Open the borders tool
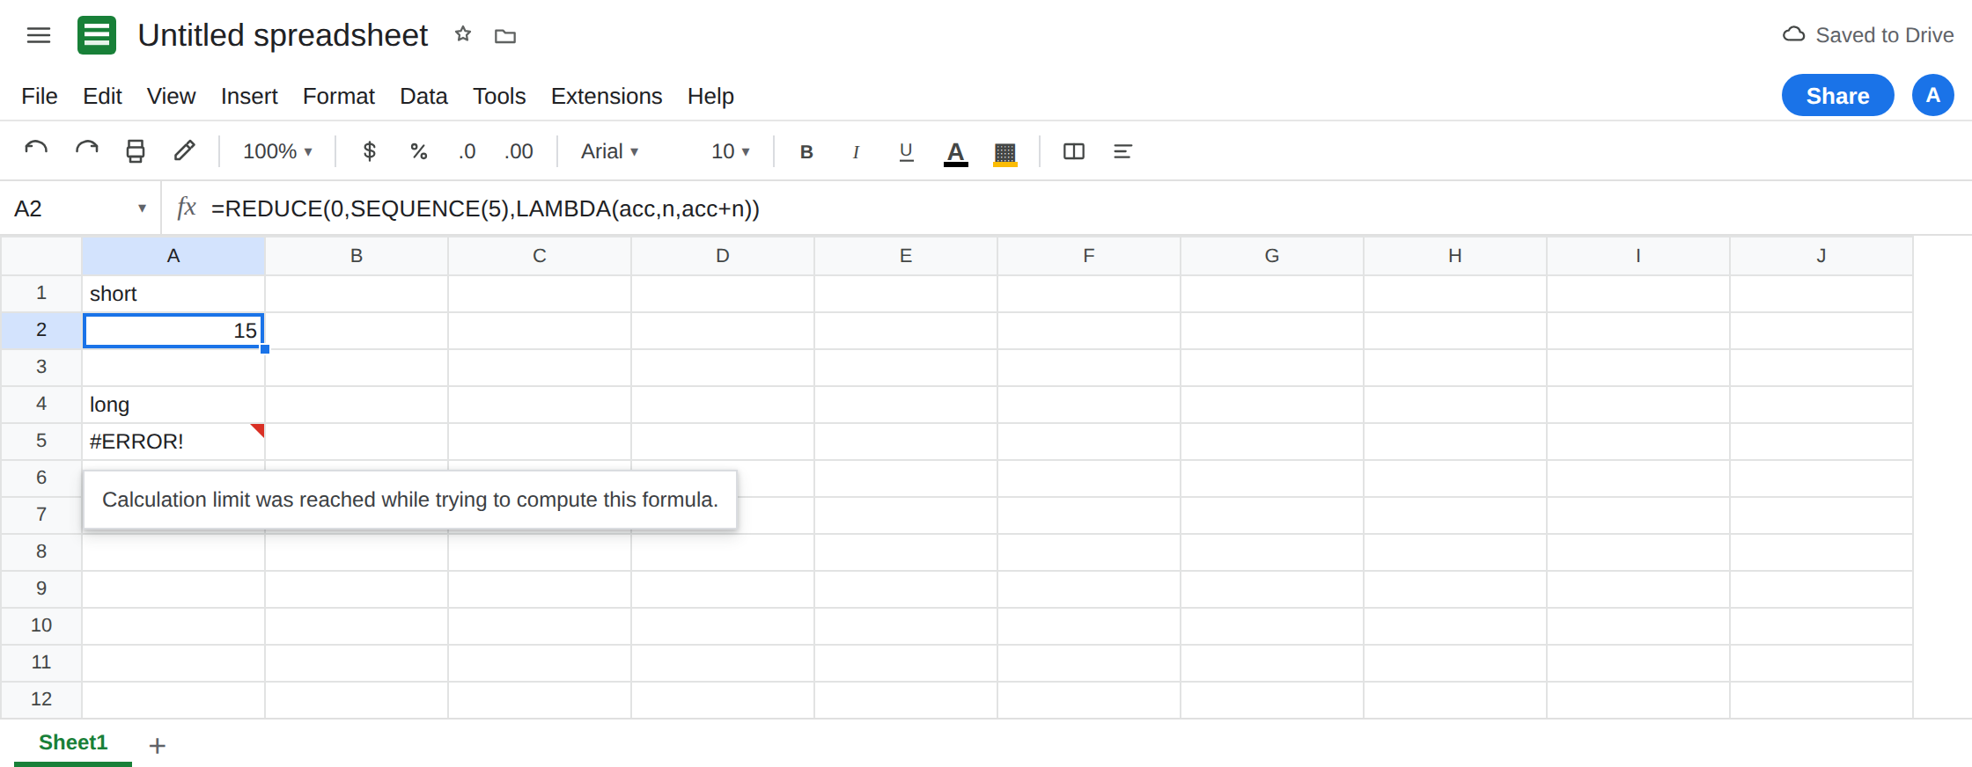 1074,151
